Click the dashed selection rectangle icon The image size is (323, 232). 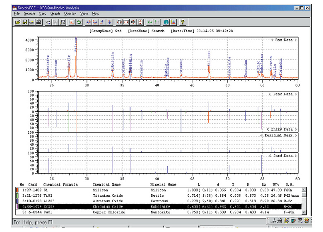point(157,22)
